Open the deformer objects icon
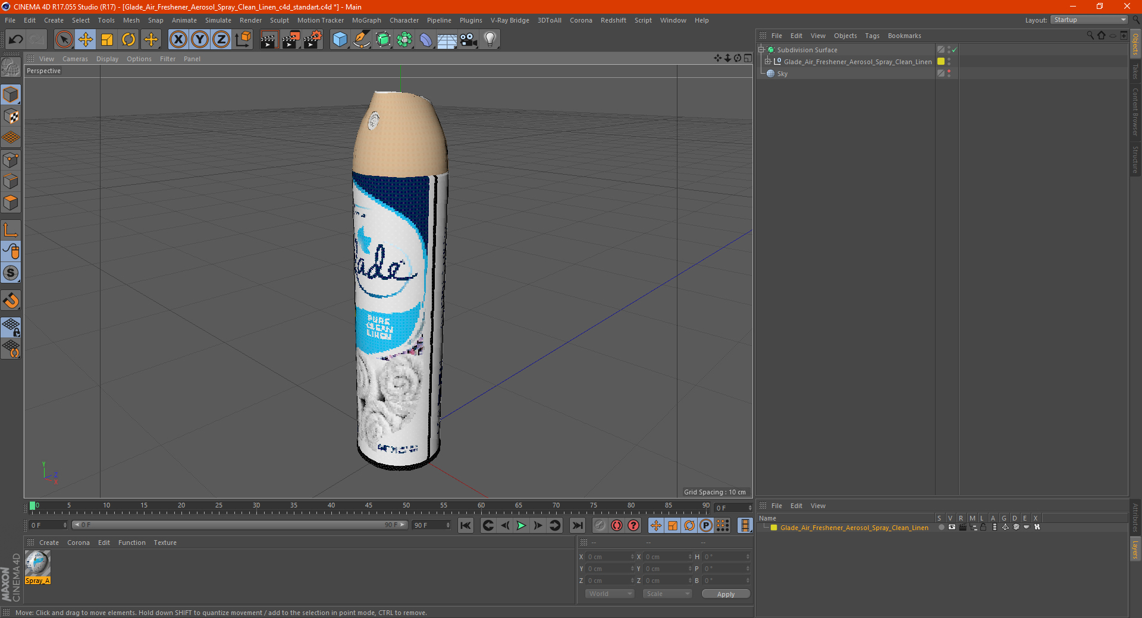The image size is (1142, 618). tap(426, 40)
